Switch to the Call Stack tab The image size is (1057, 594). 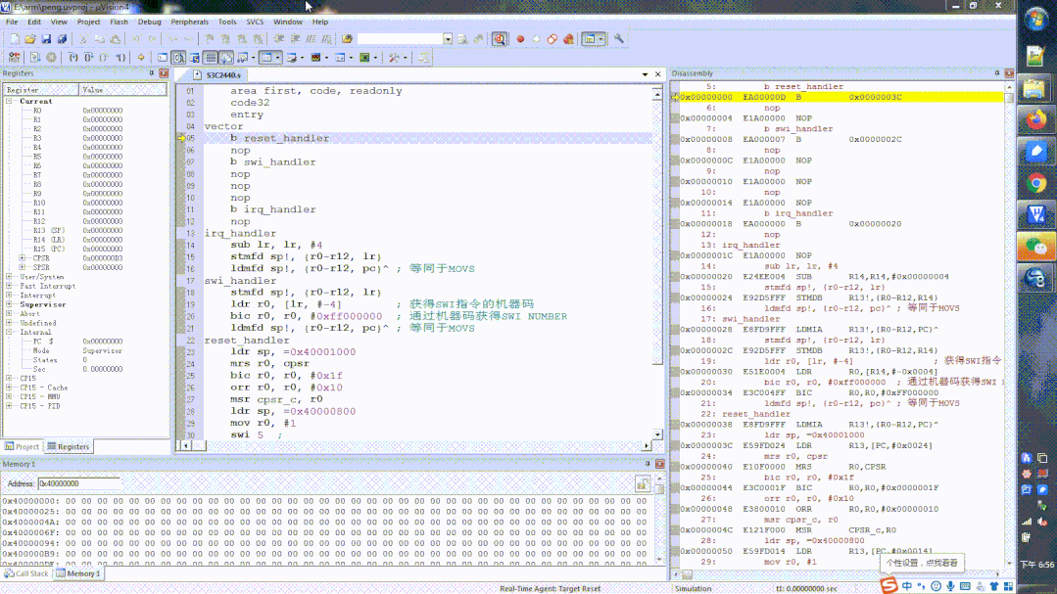click(x=26, y=573)
